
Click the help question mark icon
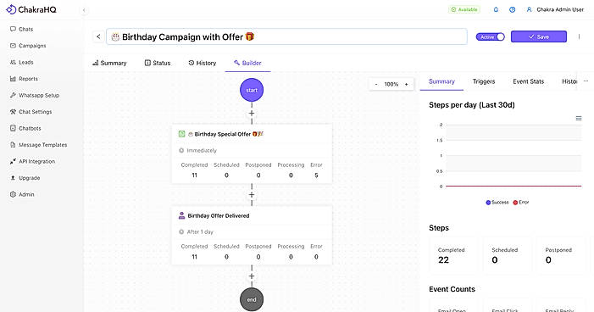(x=512, y=9)
